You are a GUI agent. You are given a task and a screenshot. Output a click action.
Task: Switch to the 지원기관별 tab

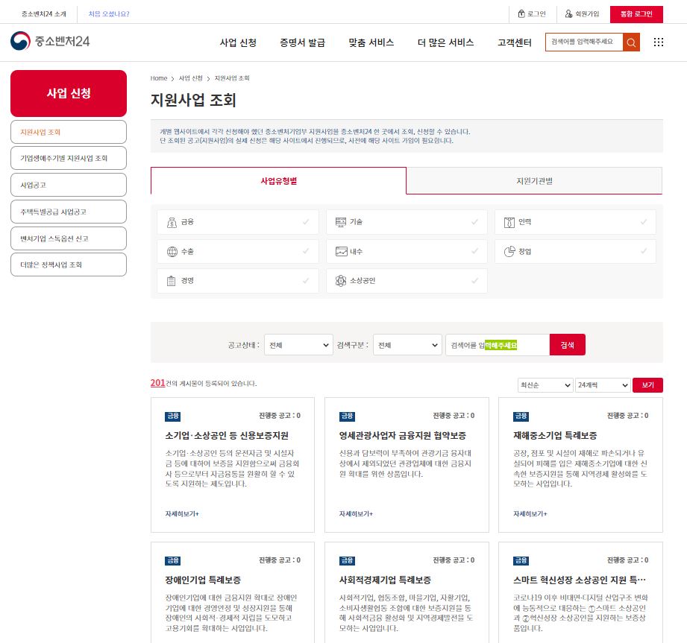point(533,181)
